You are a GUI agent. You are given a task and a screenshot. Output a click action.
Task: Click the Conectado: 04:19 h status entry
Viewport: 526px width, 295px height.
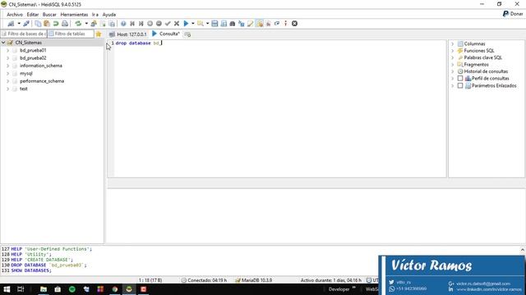coord(204,280)
